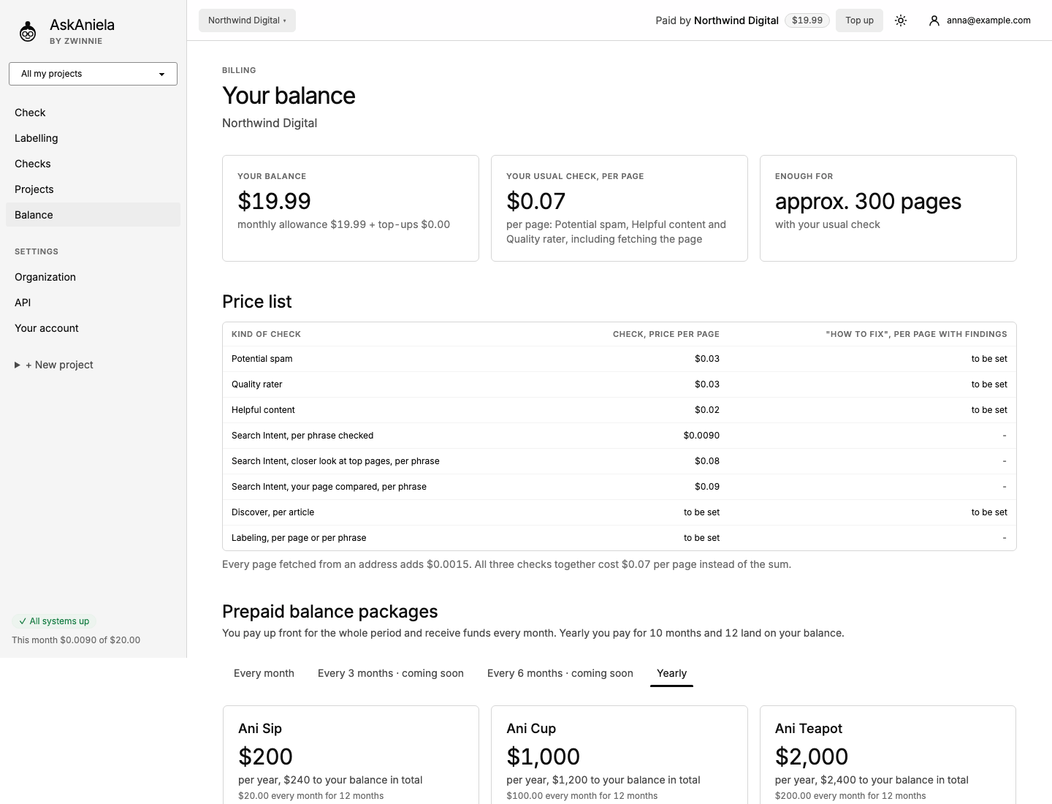Click This month $0.0090 of $20.00
Image resolution: width=1052 pixels, height=804 pixels.
point(76,640)
